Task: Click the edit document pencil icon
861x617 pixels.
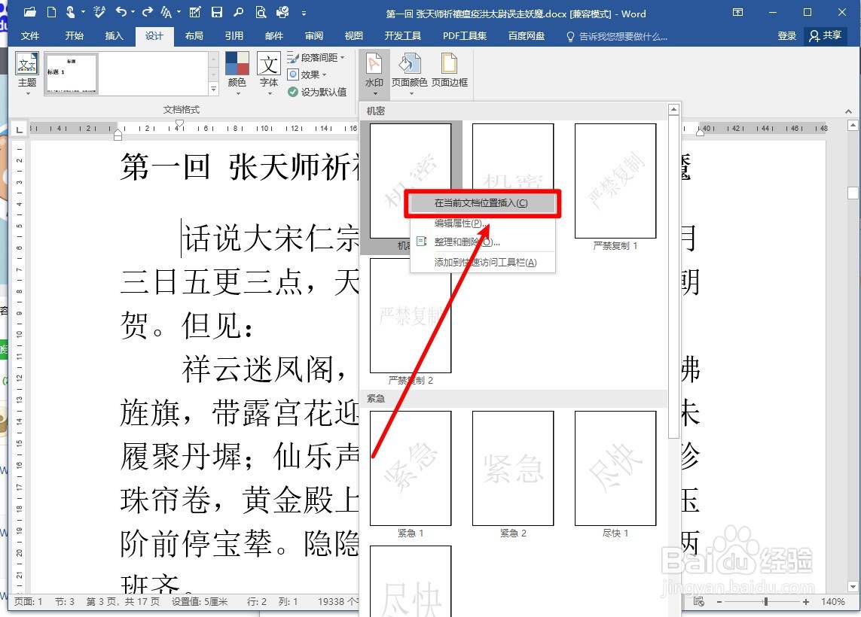Action: (194, 11)
